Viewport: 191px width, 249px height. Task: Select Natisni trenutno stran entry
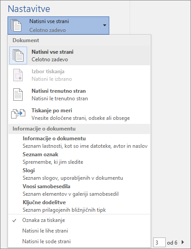[x=79, y=95]
